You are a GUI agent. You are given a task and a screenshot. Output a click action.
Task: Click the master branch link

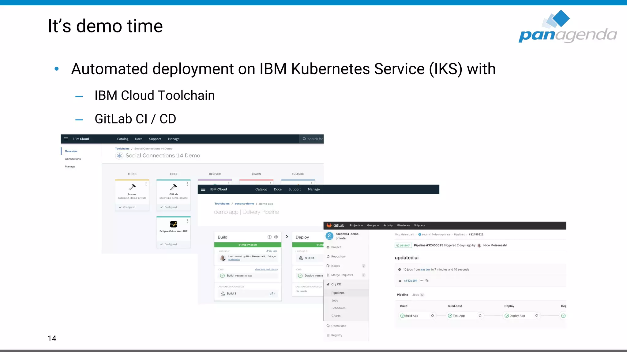425,270
